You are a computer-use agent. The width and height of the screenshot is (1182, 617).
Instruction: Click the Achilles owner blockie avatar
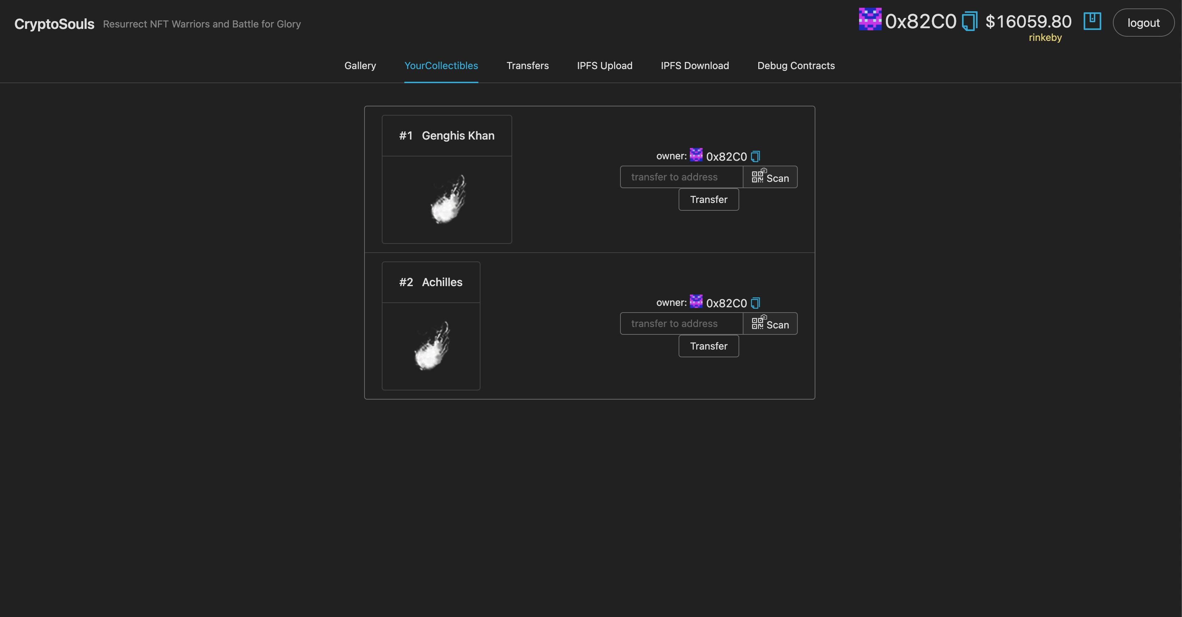click(696, 301)
